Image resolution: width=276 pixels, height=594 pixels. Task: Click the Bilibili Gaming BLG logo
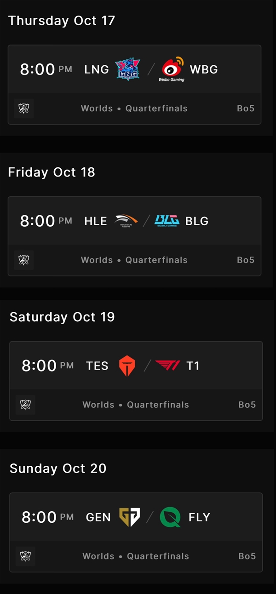tap(167, 221)
